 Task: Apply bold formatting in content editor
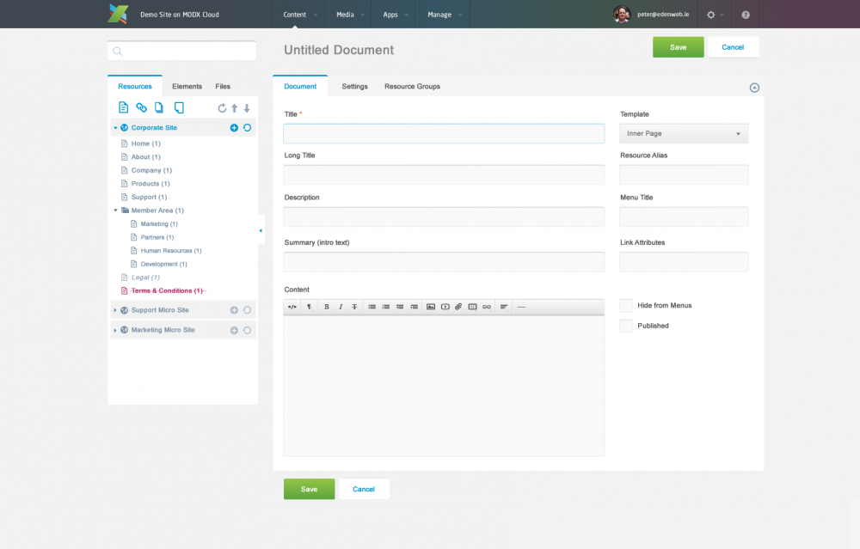pyautogui.click(x=326, y=307)
